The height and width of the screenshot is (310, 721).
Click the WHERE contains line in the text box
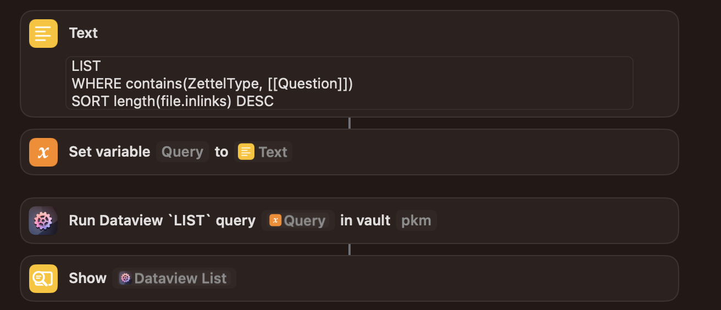[212, 84]
